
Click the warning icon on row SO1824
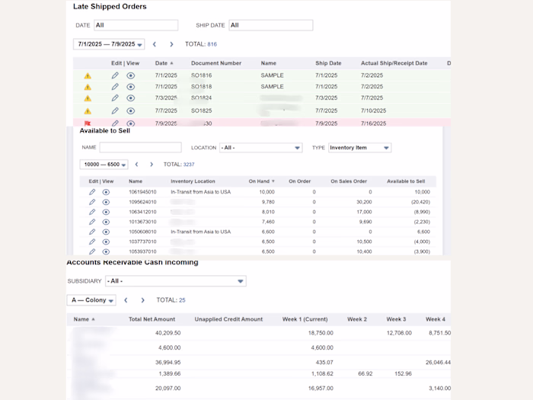(88, 98)
